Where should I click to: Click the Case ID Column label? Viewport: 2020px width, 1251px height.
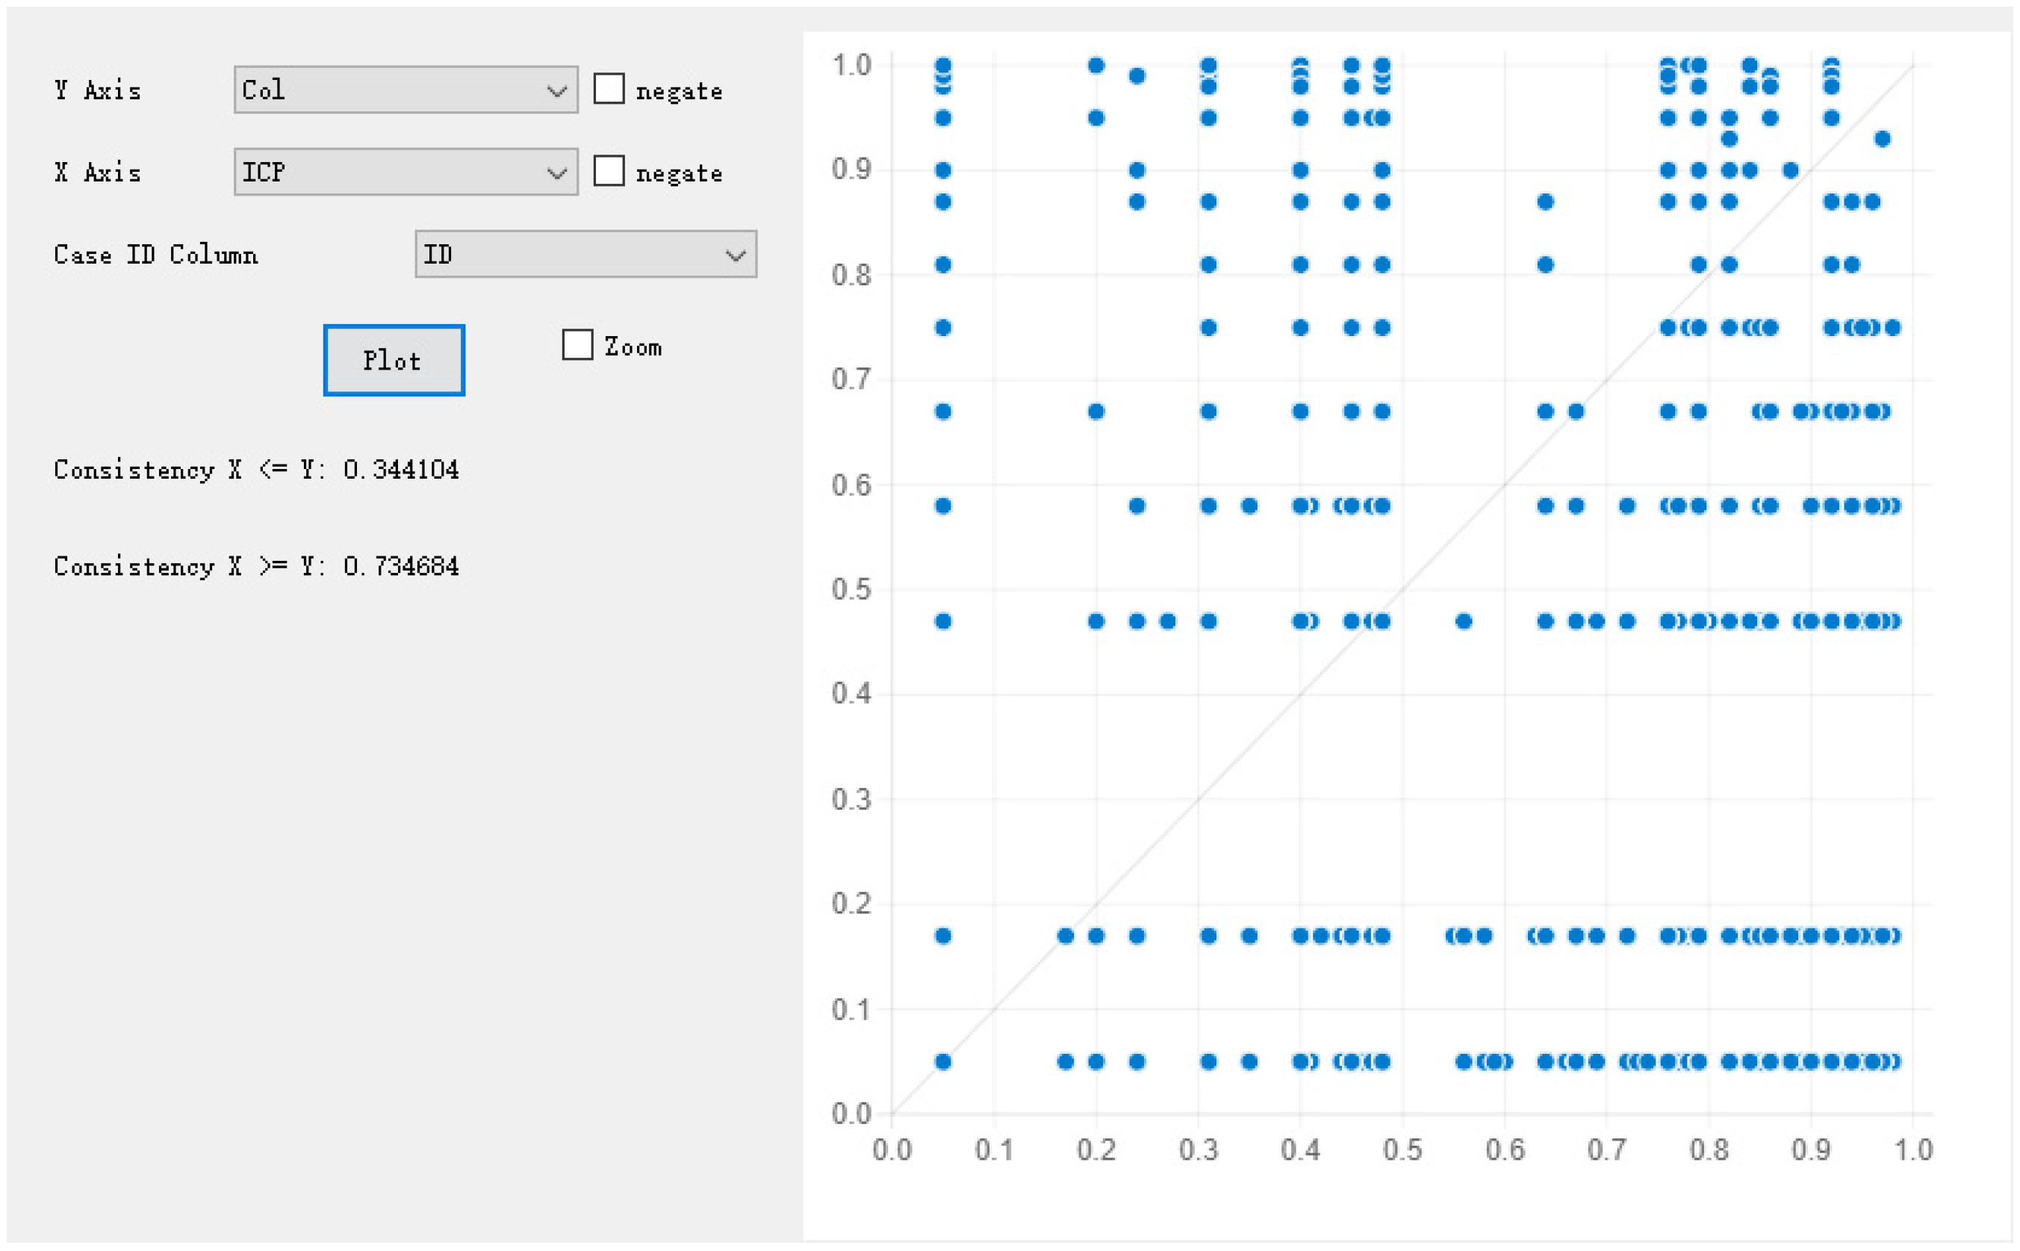pyautogui.click(x=155, y=255)
